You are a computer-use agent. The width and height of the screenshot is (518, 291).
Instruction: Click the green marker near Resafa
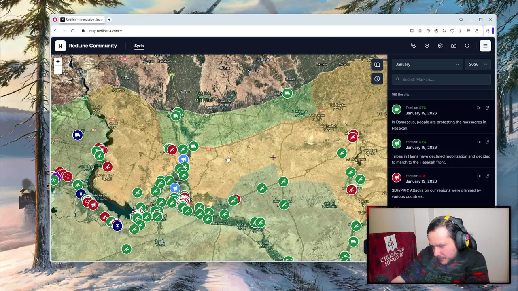pyautogui.click(x=127, y=249)
